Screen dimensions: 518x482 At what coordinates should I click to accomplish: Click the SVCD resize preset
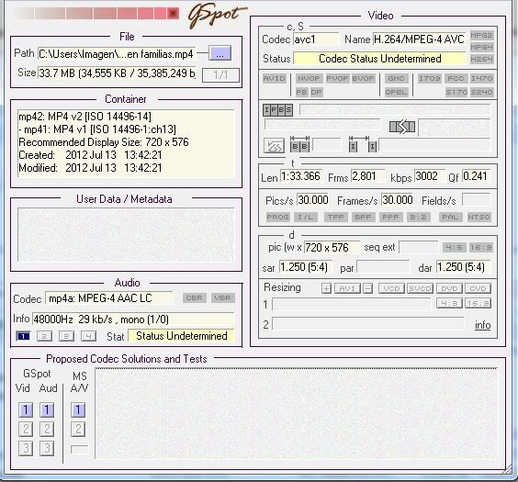point(420,288)
